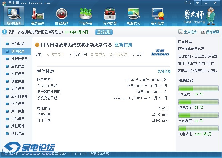Open the 温度监测 thermometer icon
The height and width of the screenshot is (158, 222).
click(x=37, y=16)
